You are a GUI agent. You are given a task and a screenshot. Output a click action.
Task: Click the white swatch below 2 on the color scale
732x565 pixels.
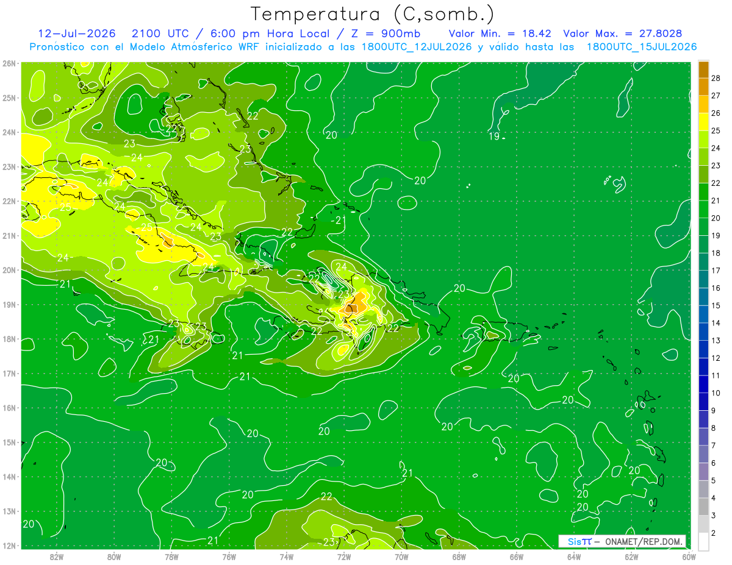[x=703, y=541]
